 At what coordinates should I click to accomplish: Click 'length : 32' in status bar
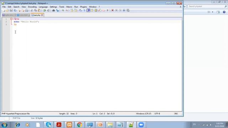click(64, 114)
